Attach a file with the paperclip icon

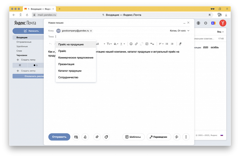[97, 137]
